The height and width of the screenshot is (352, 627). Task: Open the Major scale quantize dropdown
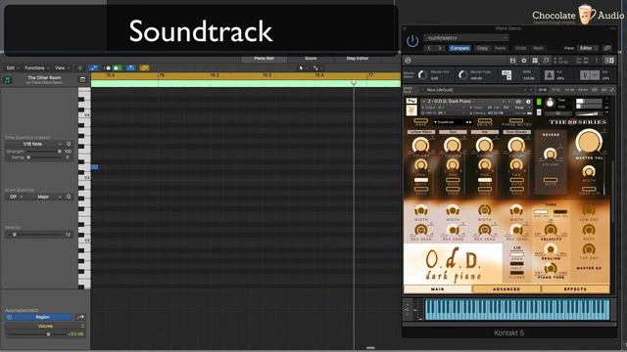tap(45, 197)
